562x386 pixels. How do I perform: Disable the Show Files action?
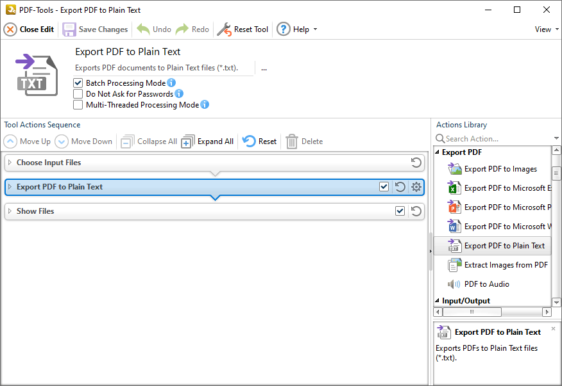tap(400, 211)
